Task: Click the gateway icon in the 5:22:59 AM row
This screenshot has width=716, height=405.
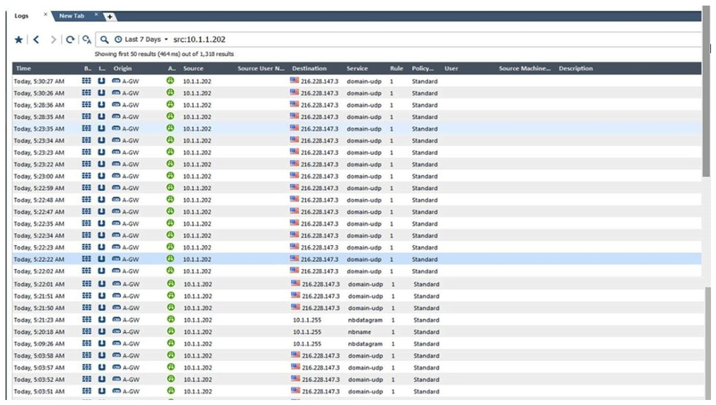Action: tap(116, 188)
